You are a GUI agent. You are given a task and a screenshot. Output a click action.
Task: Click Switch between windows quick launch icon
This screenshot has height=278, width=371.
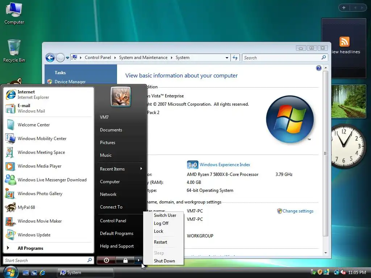point(34,273)
